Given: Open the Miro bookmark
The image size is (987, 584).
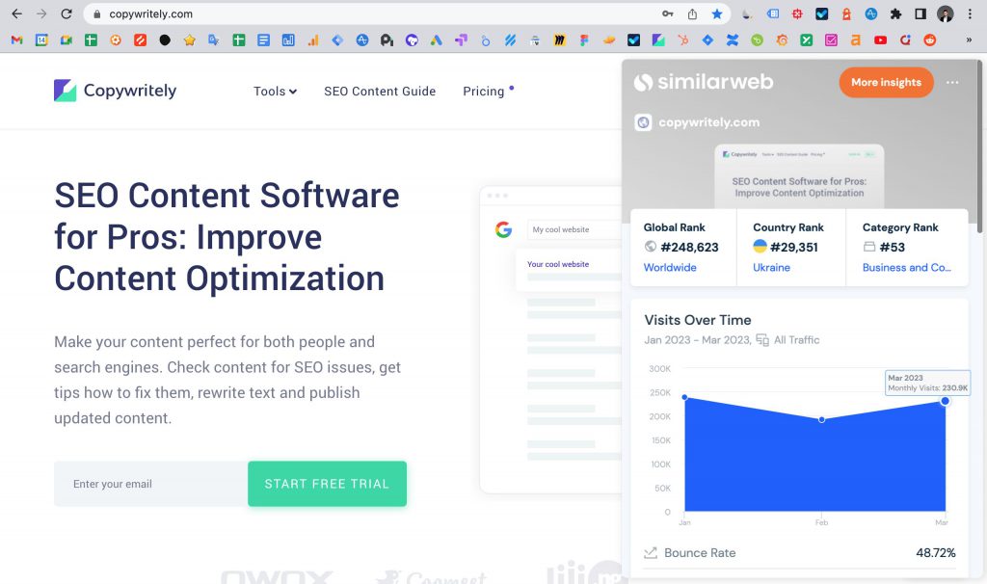Looking at the screenshot, I should (560, 40).
